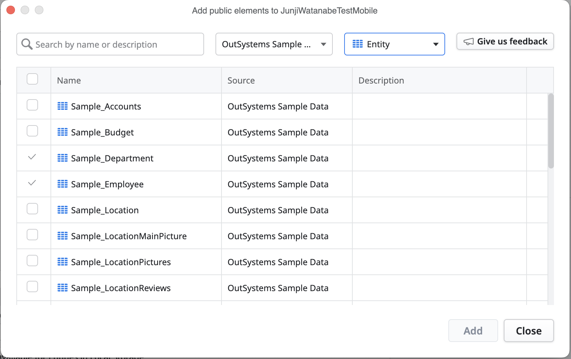571x359 pixels.
Task: Click the entity icon in type filter
Action: coord(357,44)
